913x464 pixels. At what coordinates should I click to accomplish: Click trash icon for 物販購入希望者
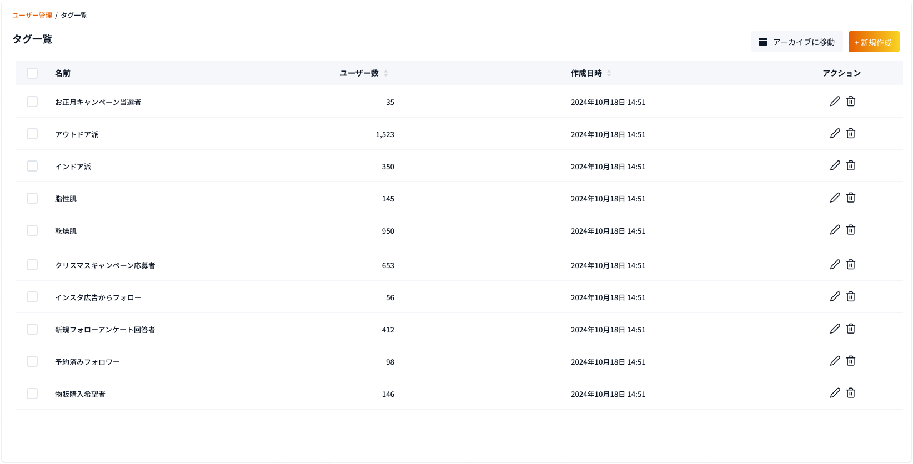(850, 393)
